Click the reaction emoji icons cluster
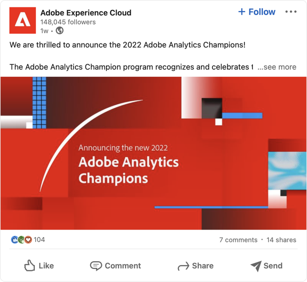Screen dimensions: 307x282 tap(21, 240)
